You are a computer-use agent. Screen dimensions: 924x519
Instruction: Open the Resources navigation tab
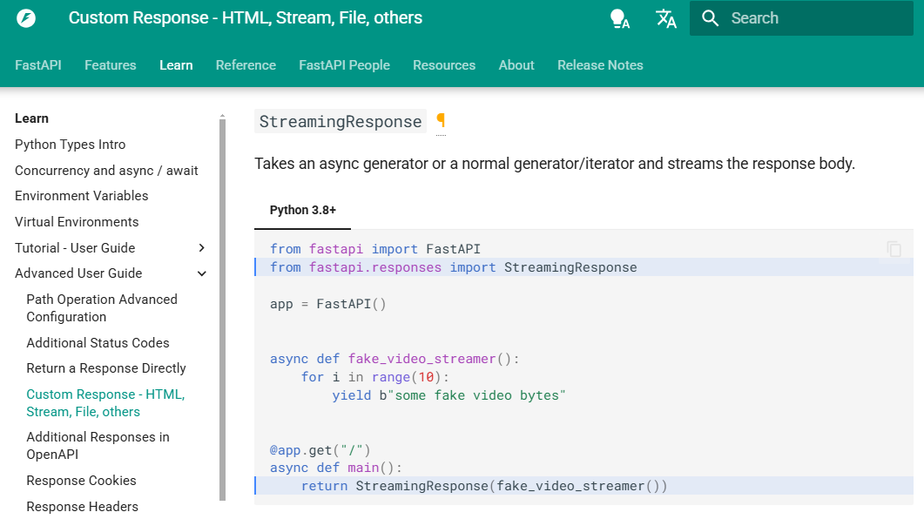pos(444,65)
